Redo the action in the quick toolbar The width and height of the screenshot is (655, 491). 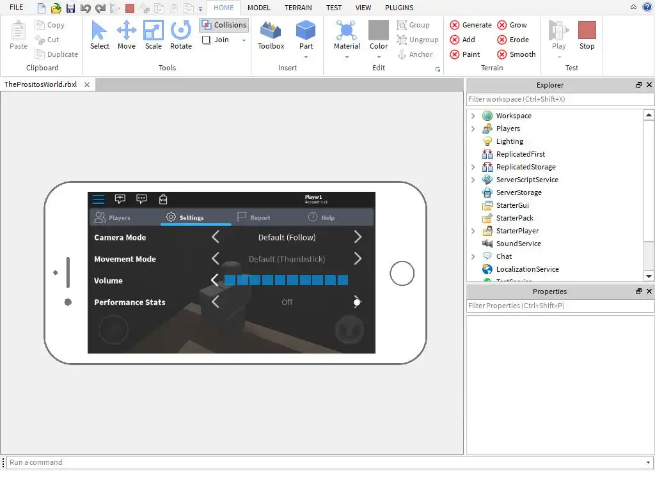(x=100, y=8)
